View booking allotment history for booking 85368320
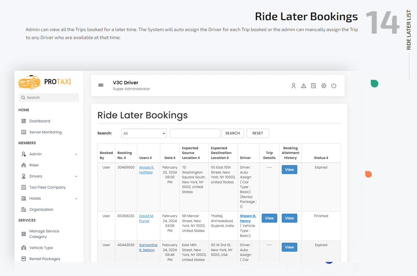The width and height of the screenshot is (417, 276). pyautogui.click(x=289, y=218)
